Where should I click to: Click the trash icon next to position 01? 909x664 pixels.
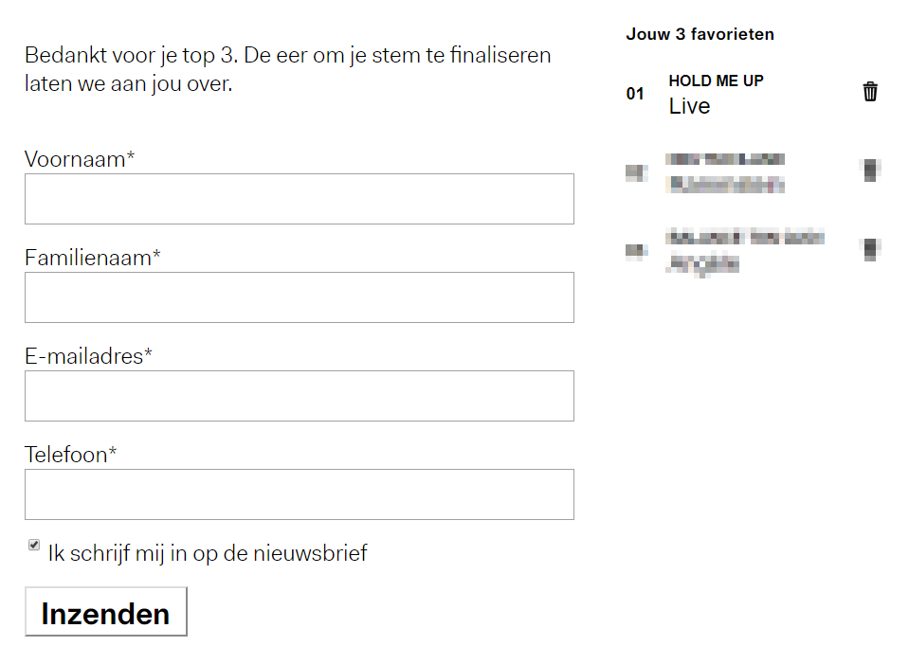point(869,91)
